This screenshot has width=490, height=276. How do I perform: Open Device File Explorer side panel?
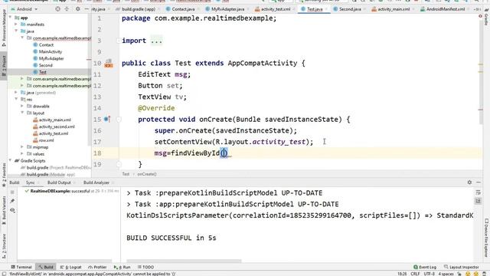(x=486, y=238)
